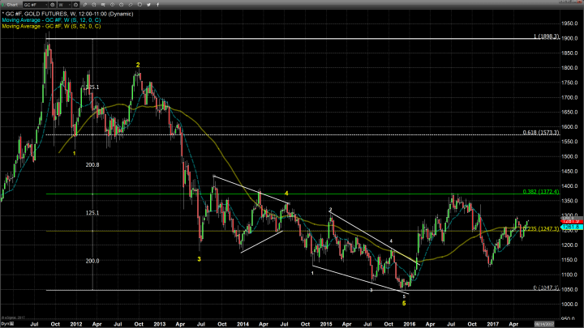Click the date box at the timeline end
Screen dimensions: 584x328
click(x=544, y=324)
